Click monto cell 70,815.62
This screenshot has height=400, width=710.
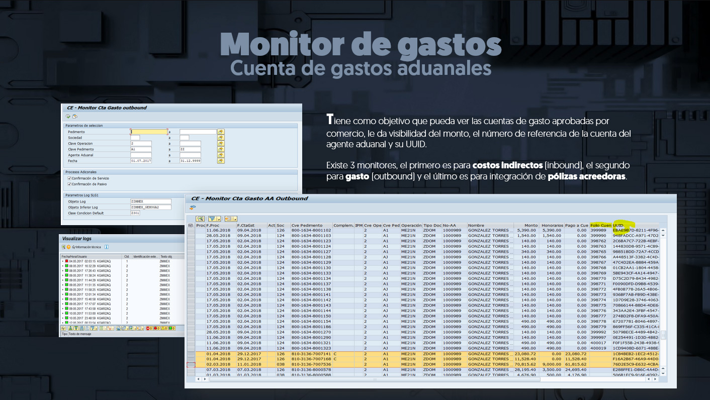pyautogui.click(x=526, y=364)
